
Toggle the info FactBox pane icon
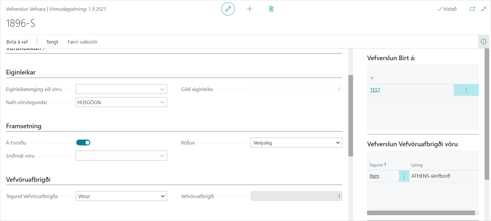point(483,42)
